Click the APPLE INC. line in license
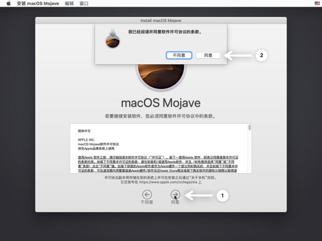 [x=86, y=140]
